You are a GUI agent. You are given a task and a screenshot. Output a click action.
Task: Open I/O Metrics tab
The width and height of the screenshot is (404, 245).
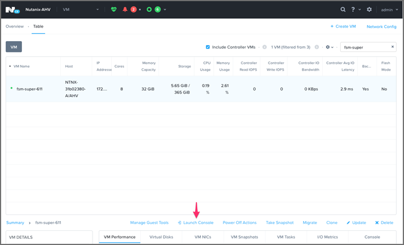(327, 237)
